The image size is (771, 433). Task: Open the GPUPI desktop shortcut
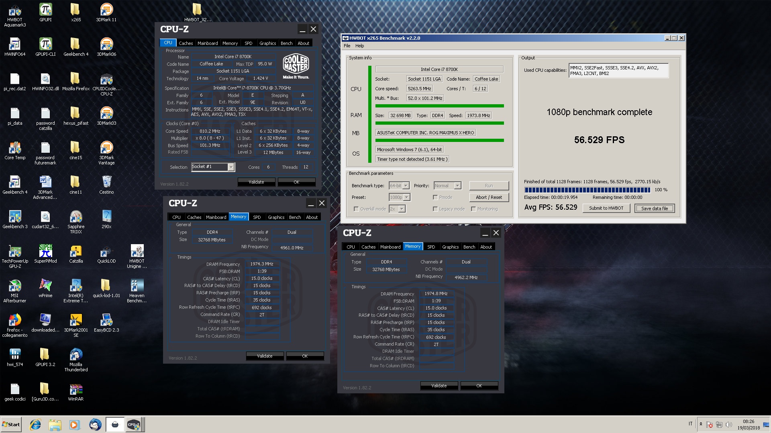point(45,13)
